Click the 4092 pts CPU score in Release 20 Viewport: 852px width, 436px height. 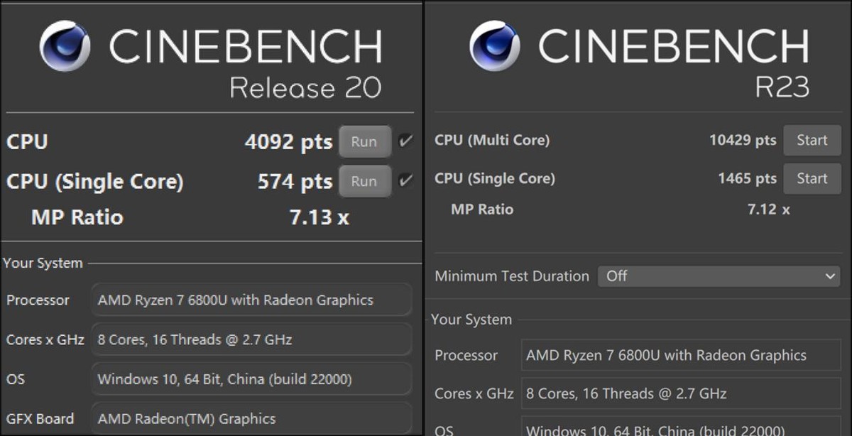click(x=288, y=142)
